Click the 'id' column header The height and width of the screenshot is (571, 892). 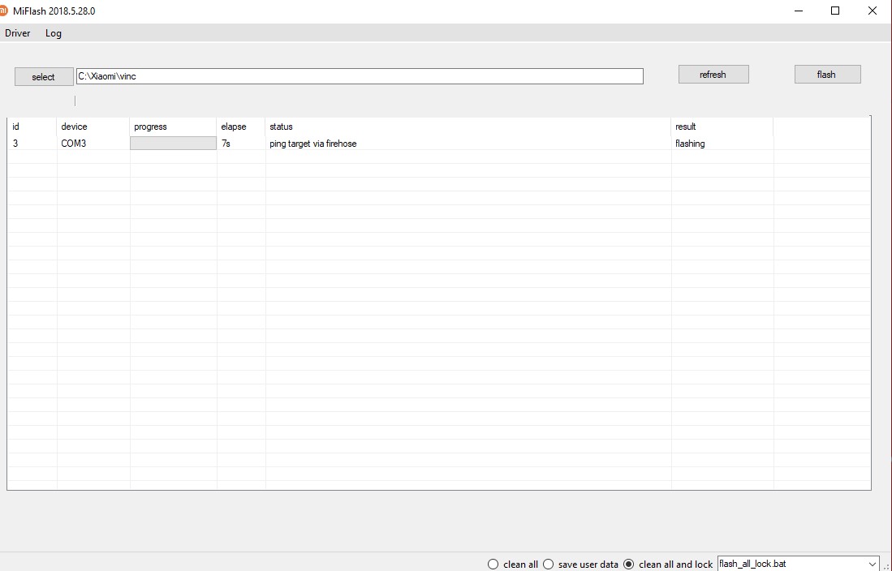point(32,127)
